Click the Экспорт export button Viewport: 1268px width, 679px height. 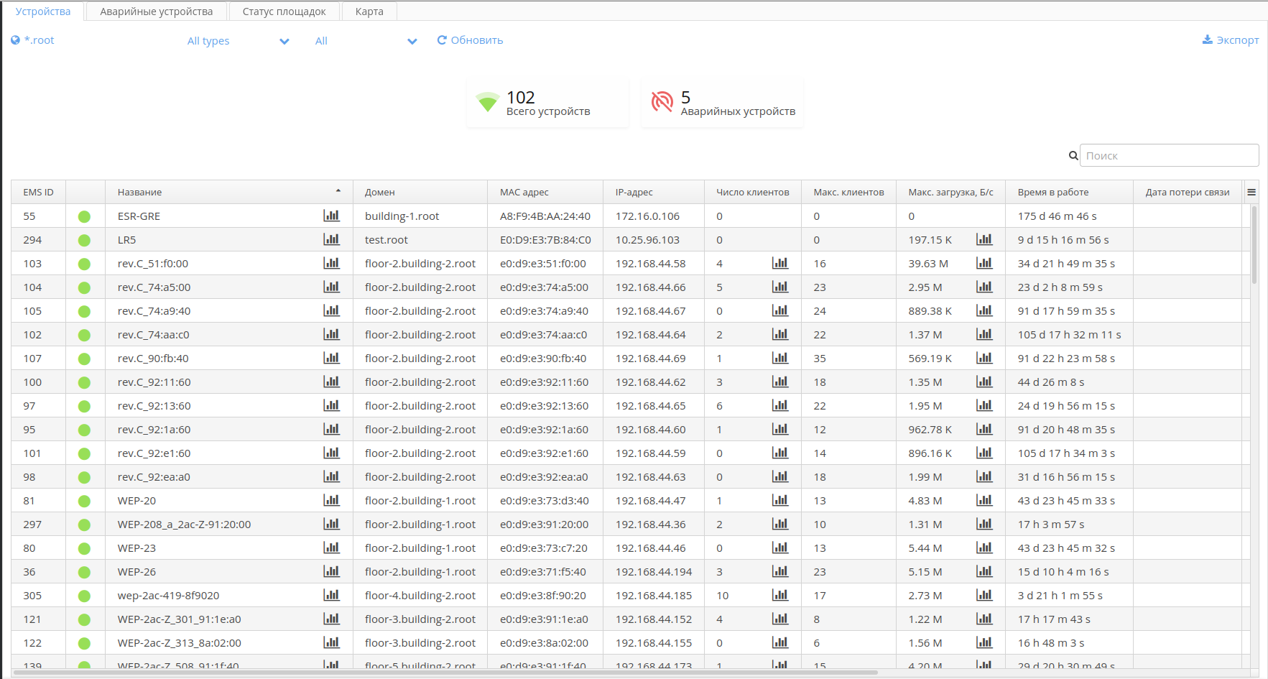click(1231, 40)
